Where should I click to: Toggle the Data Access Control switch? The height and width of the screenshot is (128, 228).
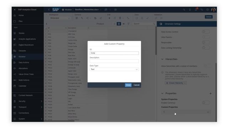(206, 32)
